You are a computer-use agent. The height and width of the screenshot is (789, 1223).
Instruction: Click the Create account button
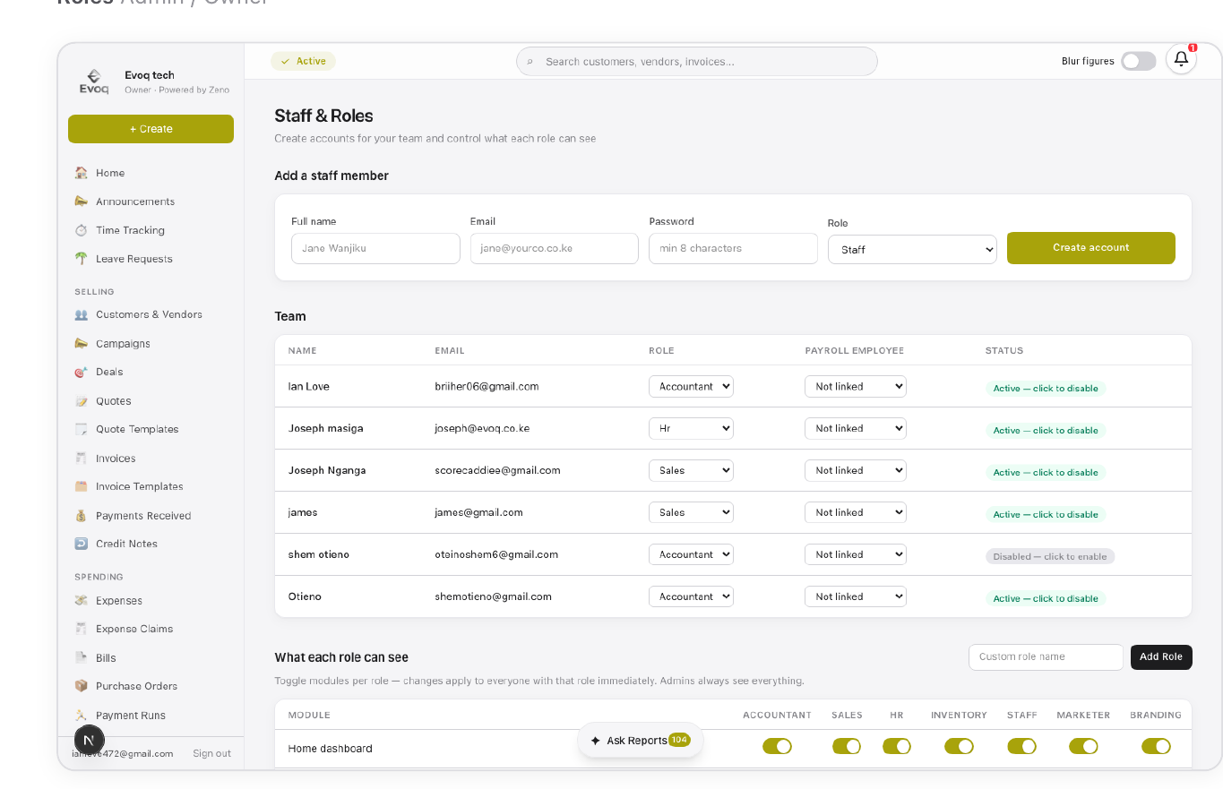[1090, 248]
